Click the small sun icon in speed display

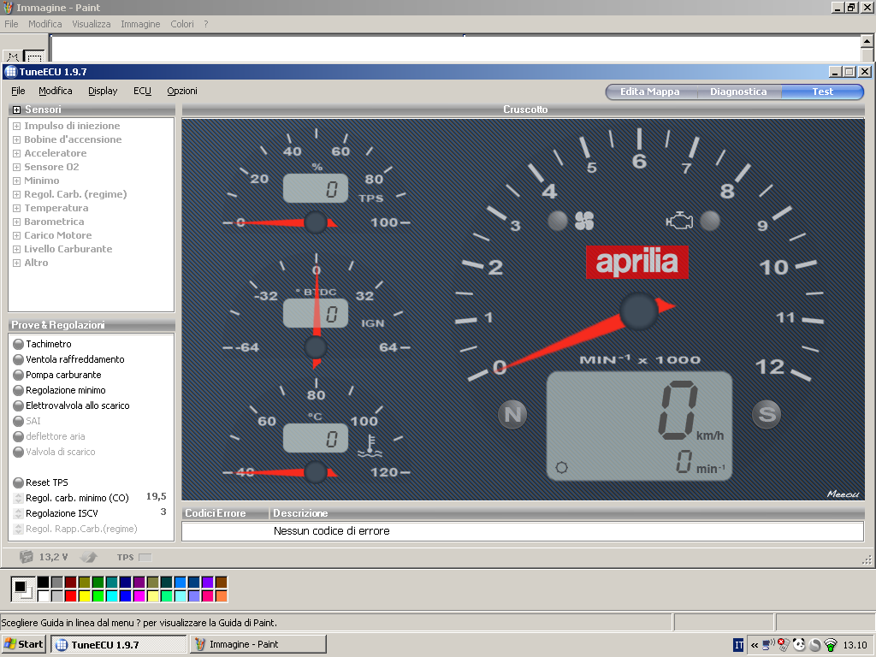(561, 468)
